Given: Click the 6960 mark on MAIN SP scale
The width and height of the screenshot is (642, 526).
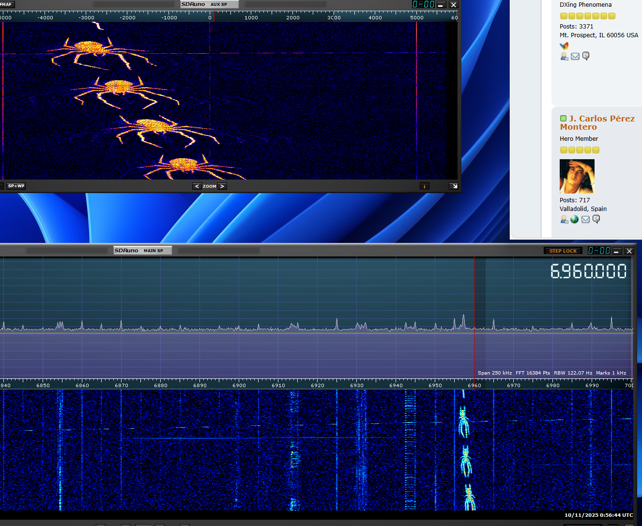Looking at the screenshot, I should click(x=474, y=385).
